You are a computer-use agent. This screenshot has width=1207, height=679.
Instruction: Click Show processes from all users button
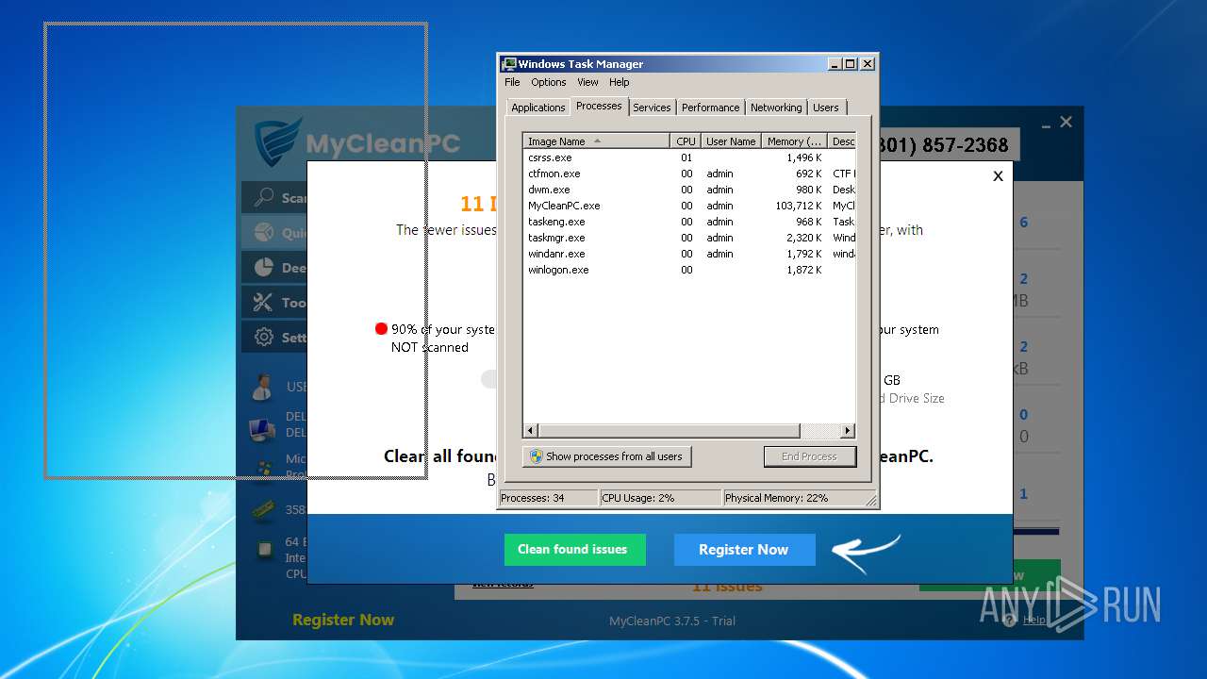(x=607, y=456)
